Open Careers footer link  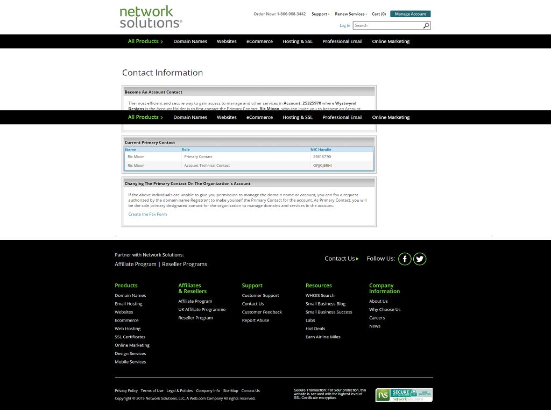(377, 318)
